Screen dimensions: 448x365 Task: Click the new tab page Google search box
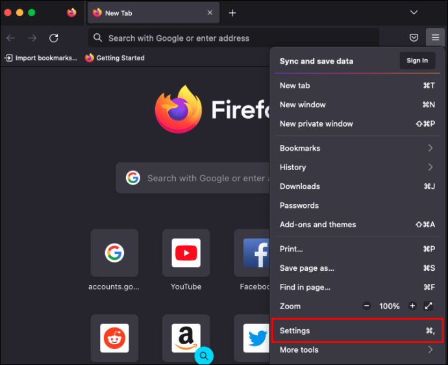click(x=193, y=178)
